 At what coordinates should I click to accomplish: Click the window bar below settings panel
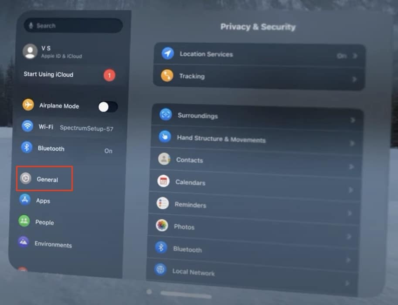click(x=186, y=295)
